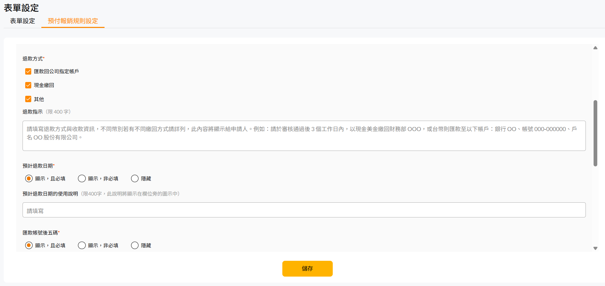Click the scrollbar up arrow
605x286 pixels.
click(595, 48)
